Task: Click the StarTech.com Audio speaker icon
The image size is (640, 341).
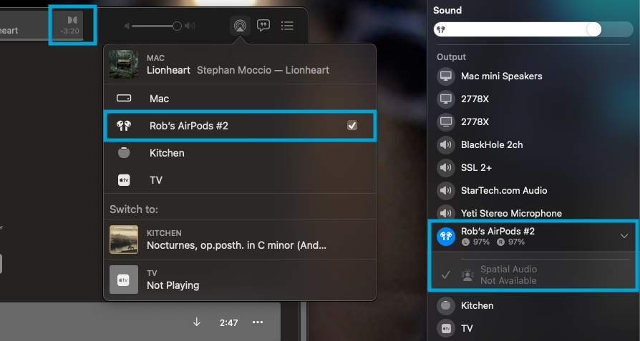Action: [x=446, y=190]
